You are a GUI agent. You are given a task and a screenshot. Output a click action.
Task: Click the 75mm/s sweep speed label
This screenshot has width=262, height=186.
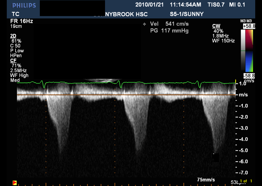[206, 180]
